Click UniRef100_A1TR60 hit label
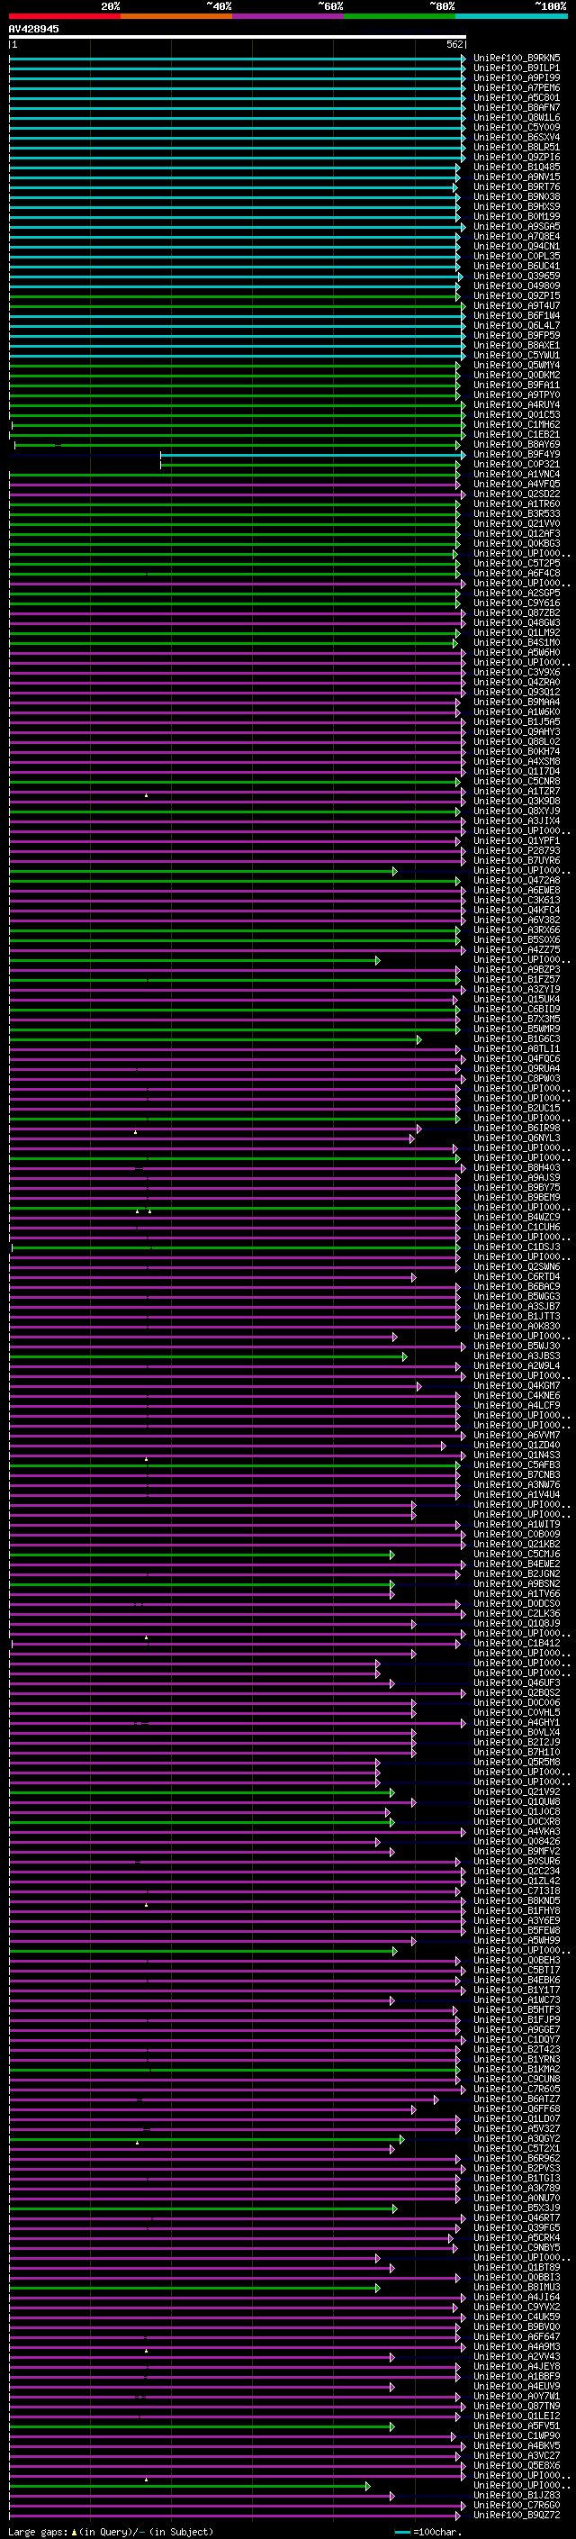This screenshot has height=2539, width=576. coord(517,503)
